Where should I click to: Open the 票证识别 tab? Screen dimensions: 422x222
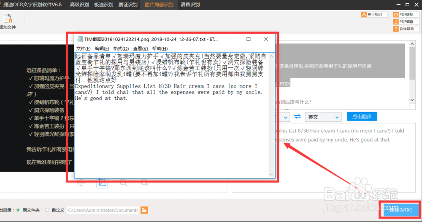(128, 5)
